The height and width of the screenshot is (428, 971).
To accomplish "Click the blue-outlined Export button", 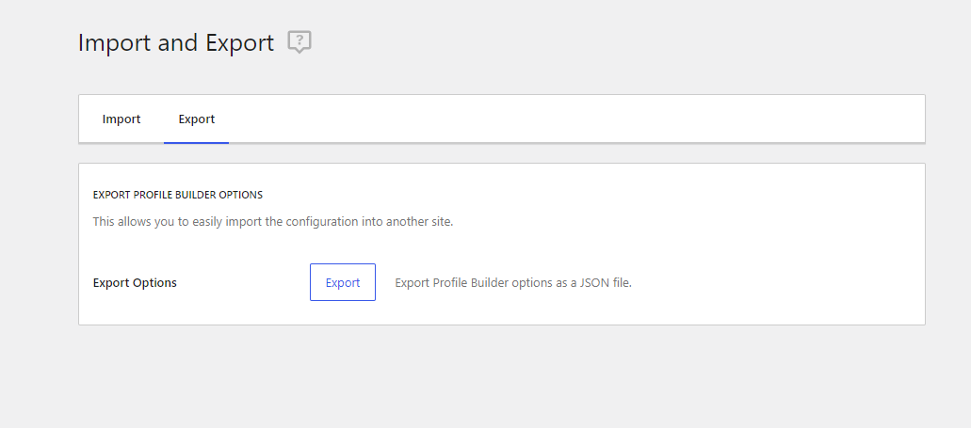I will tap(343, 282).
